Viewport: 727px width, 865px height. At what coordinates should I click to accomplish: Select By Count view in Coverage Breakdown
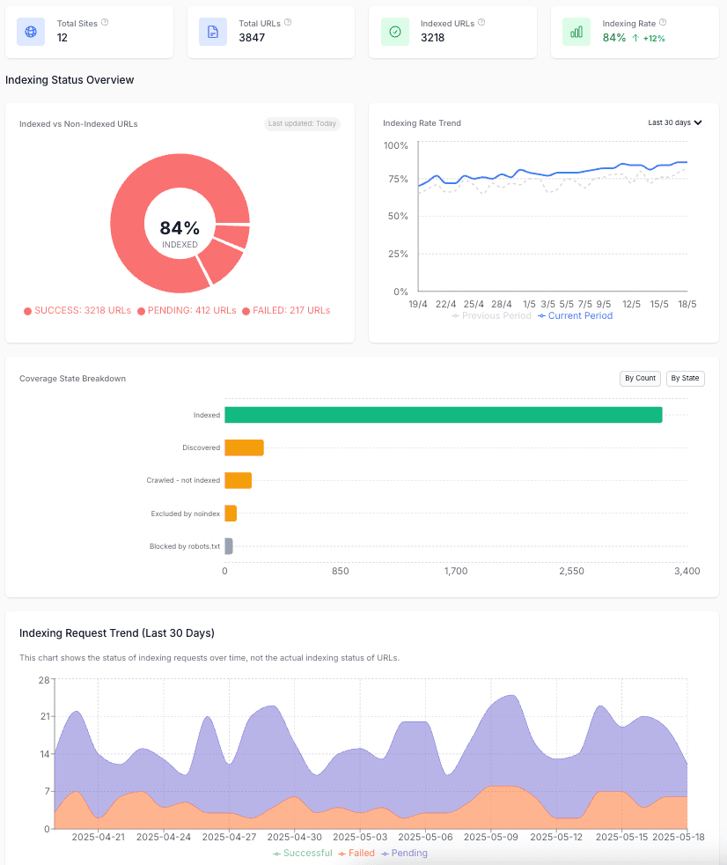pos(640,378)
